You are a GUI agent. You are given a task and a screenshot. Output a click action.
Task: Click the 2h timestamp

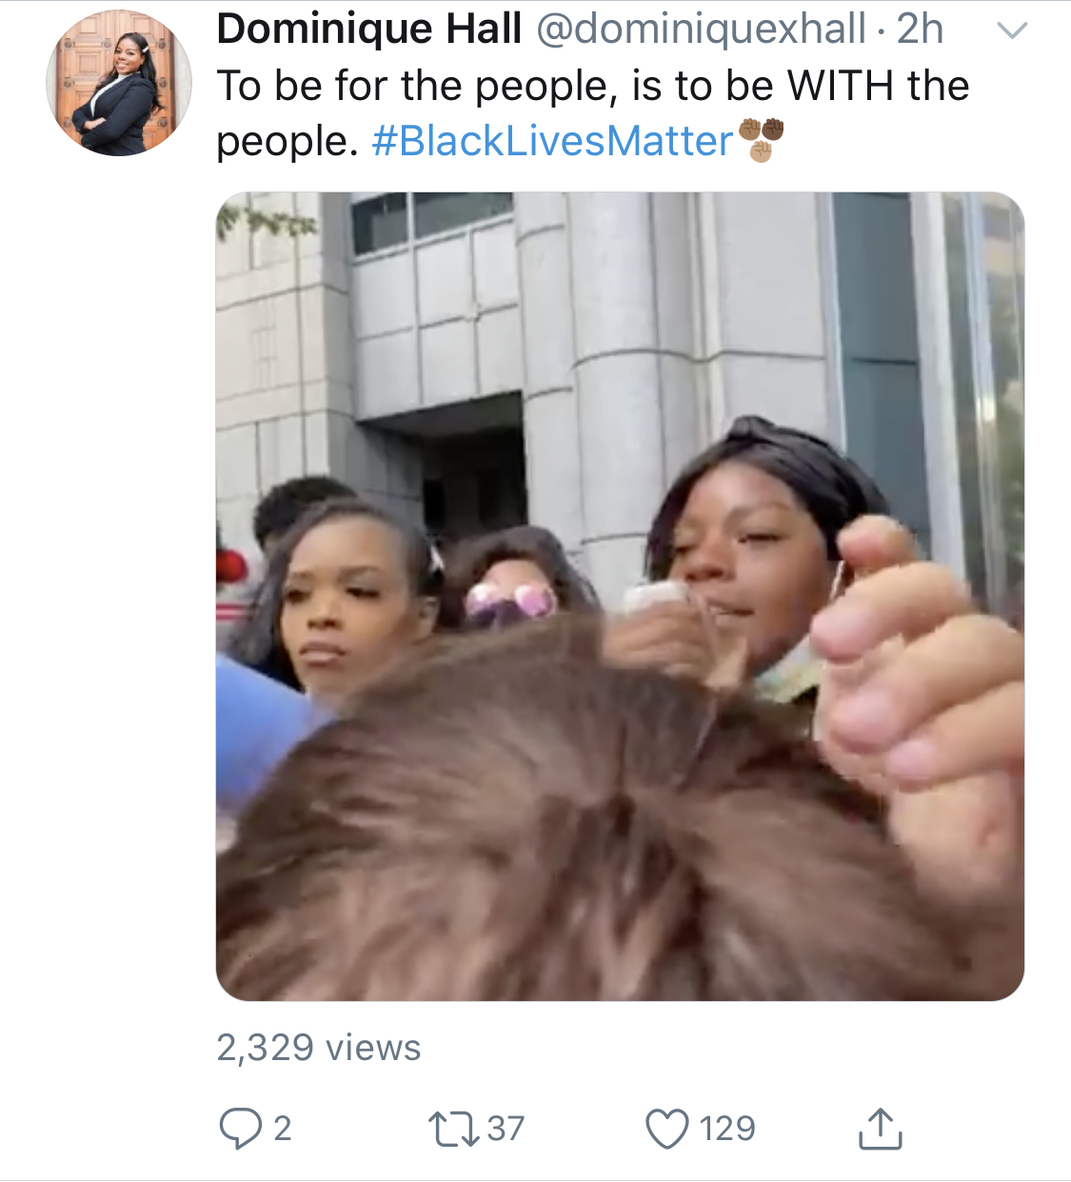(920, 30)
